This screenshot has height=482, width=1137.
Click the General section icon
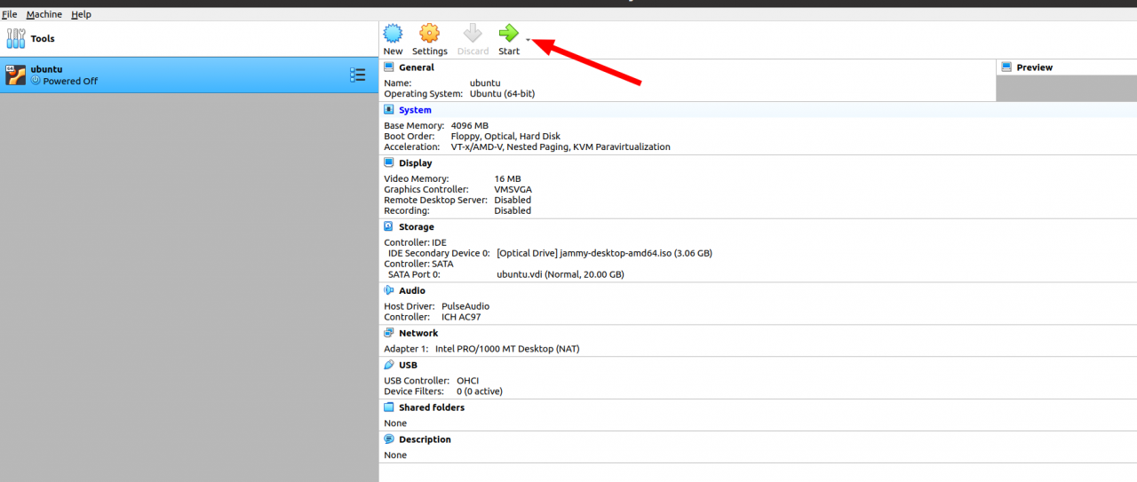[x=389, y=67]
